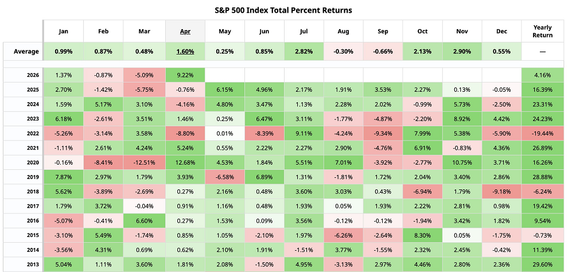
Task: Click the Apr column header
Action: click(x=185, y=31)
